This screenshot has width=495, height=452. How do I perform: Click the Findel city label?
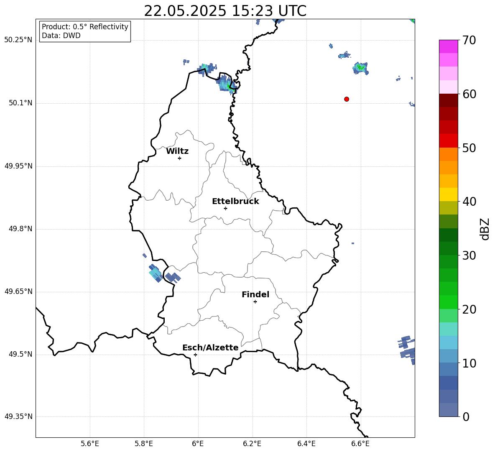[x=255, y=294]
